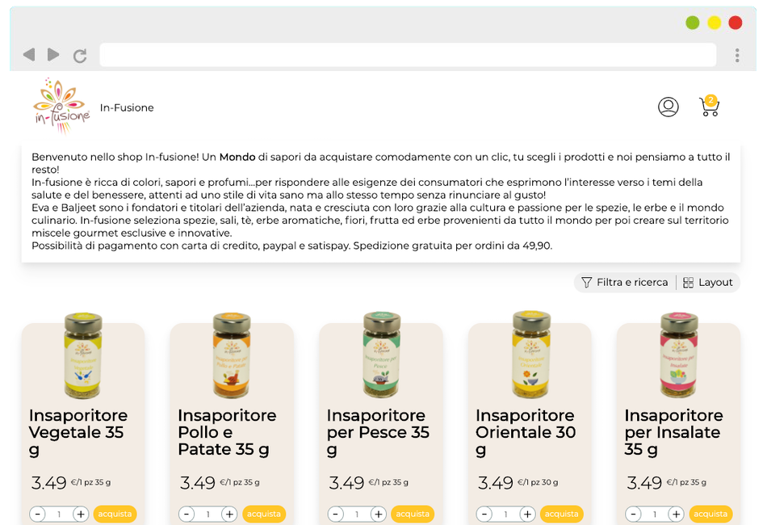This screenshot has width=767, height=525.
Task: Click the Insaporitore per Insalate title
Action: tap(673, 433)
